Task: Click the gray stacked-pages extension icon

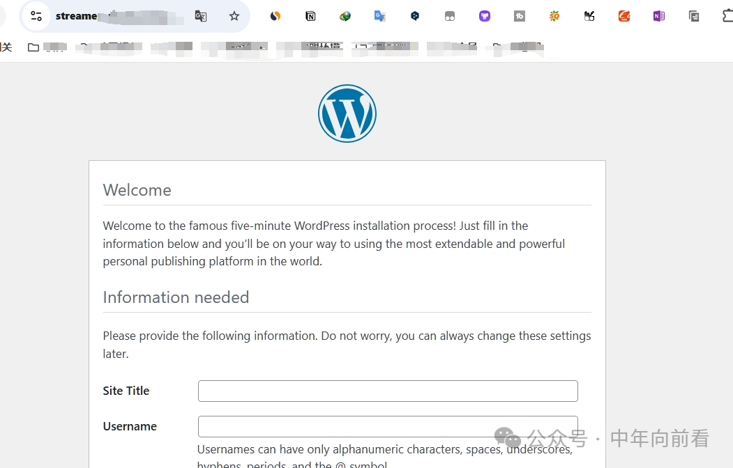Action: click(694, 16)
